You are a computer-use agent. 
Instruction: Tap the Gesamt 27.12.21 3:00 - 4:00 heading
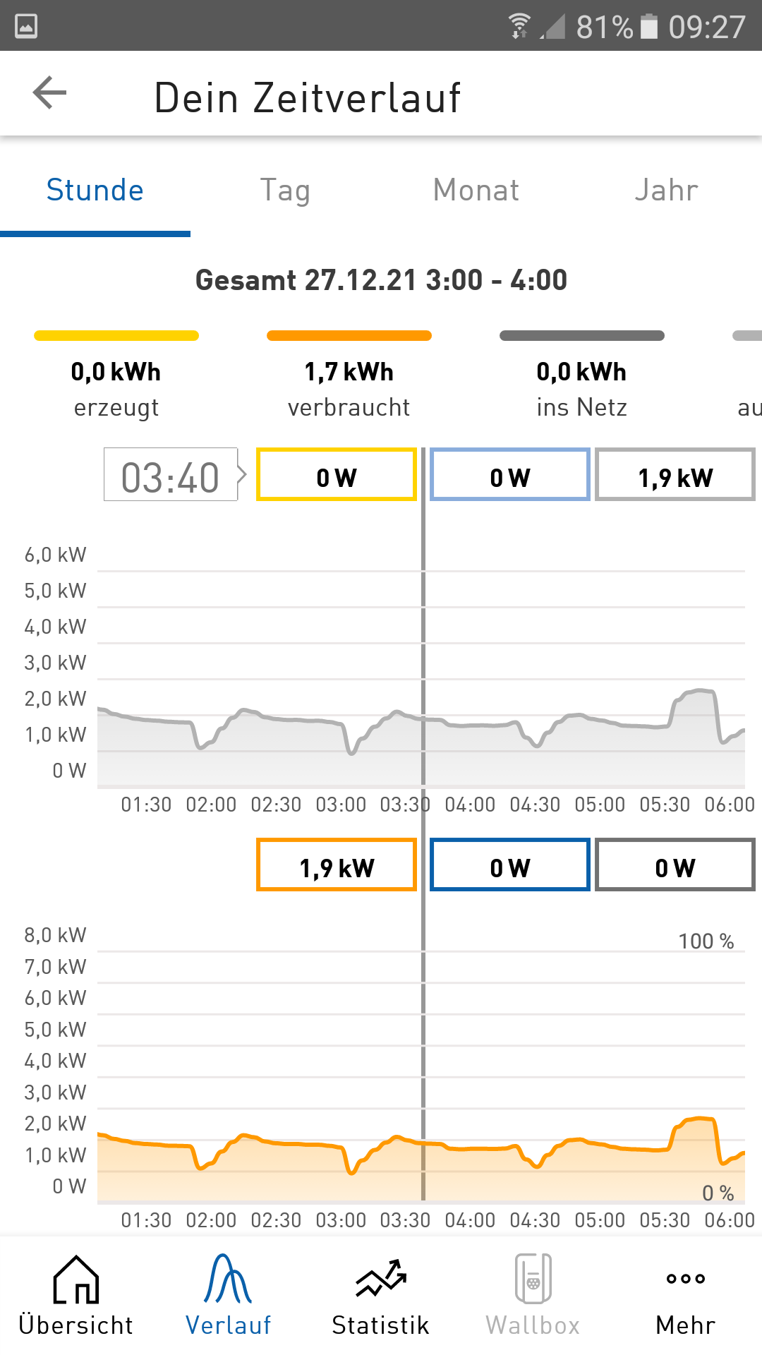pos(381,280)
